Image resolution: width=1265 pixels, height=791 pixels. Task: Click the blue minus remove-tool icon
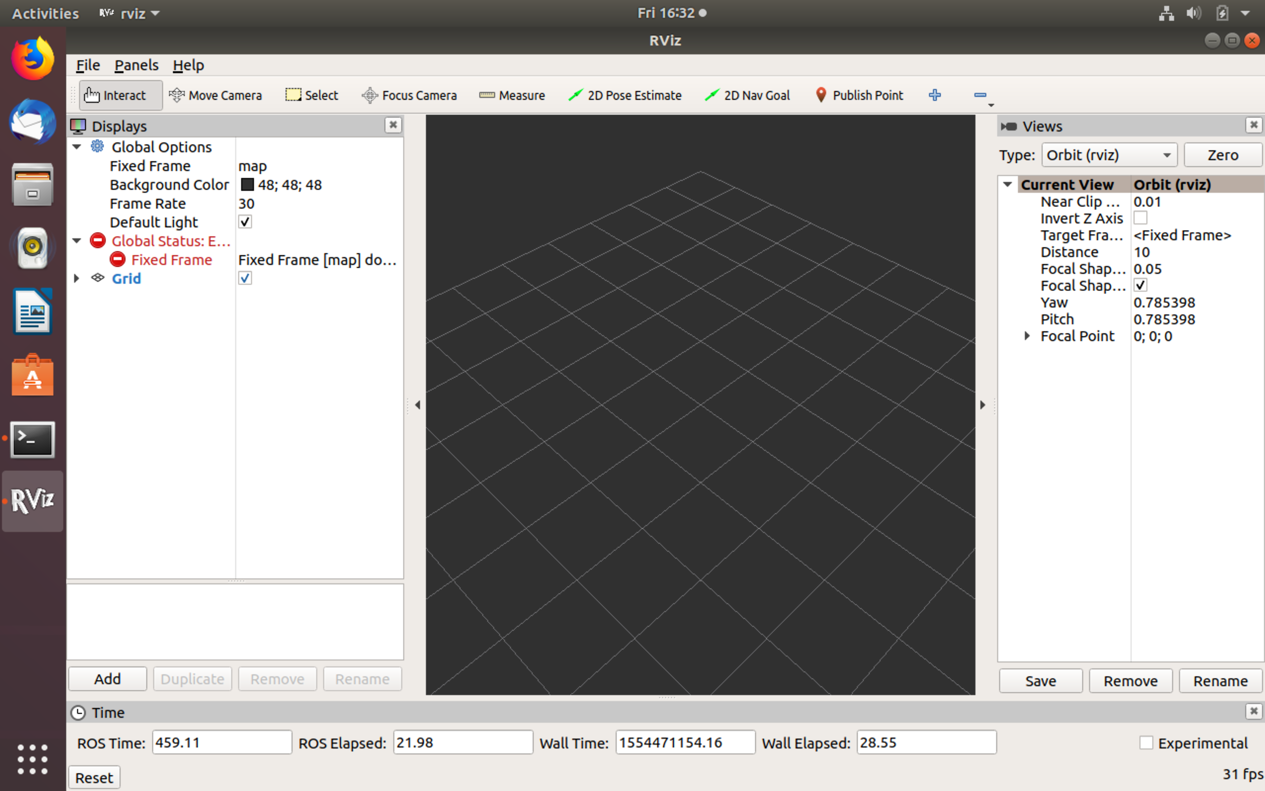coord(980,95)
